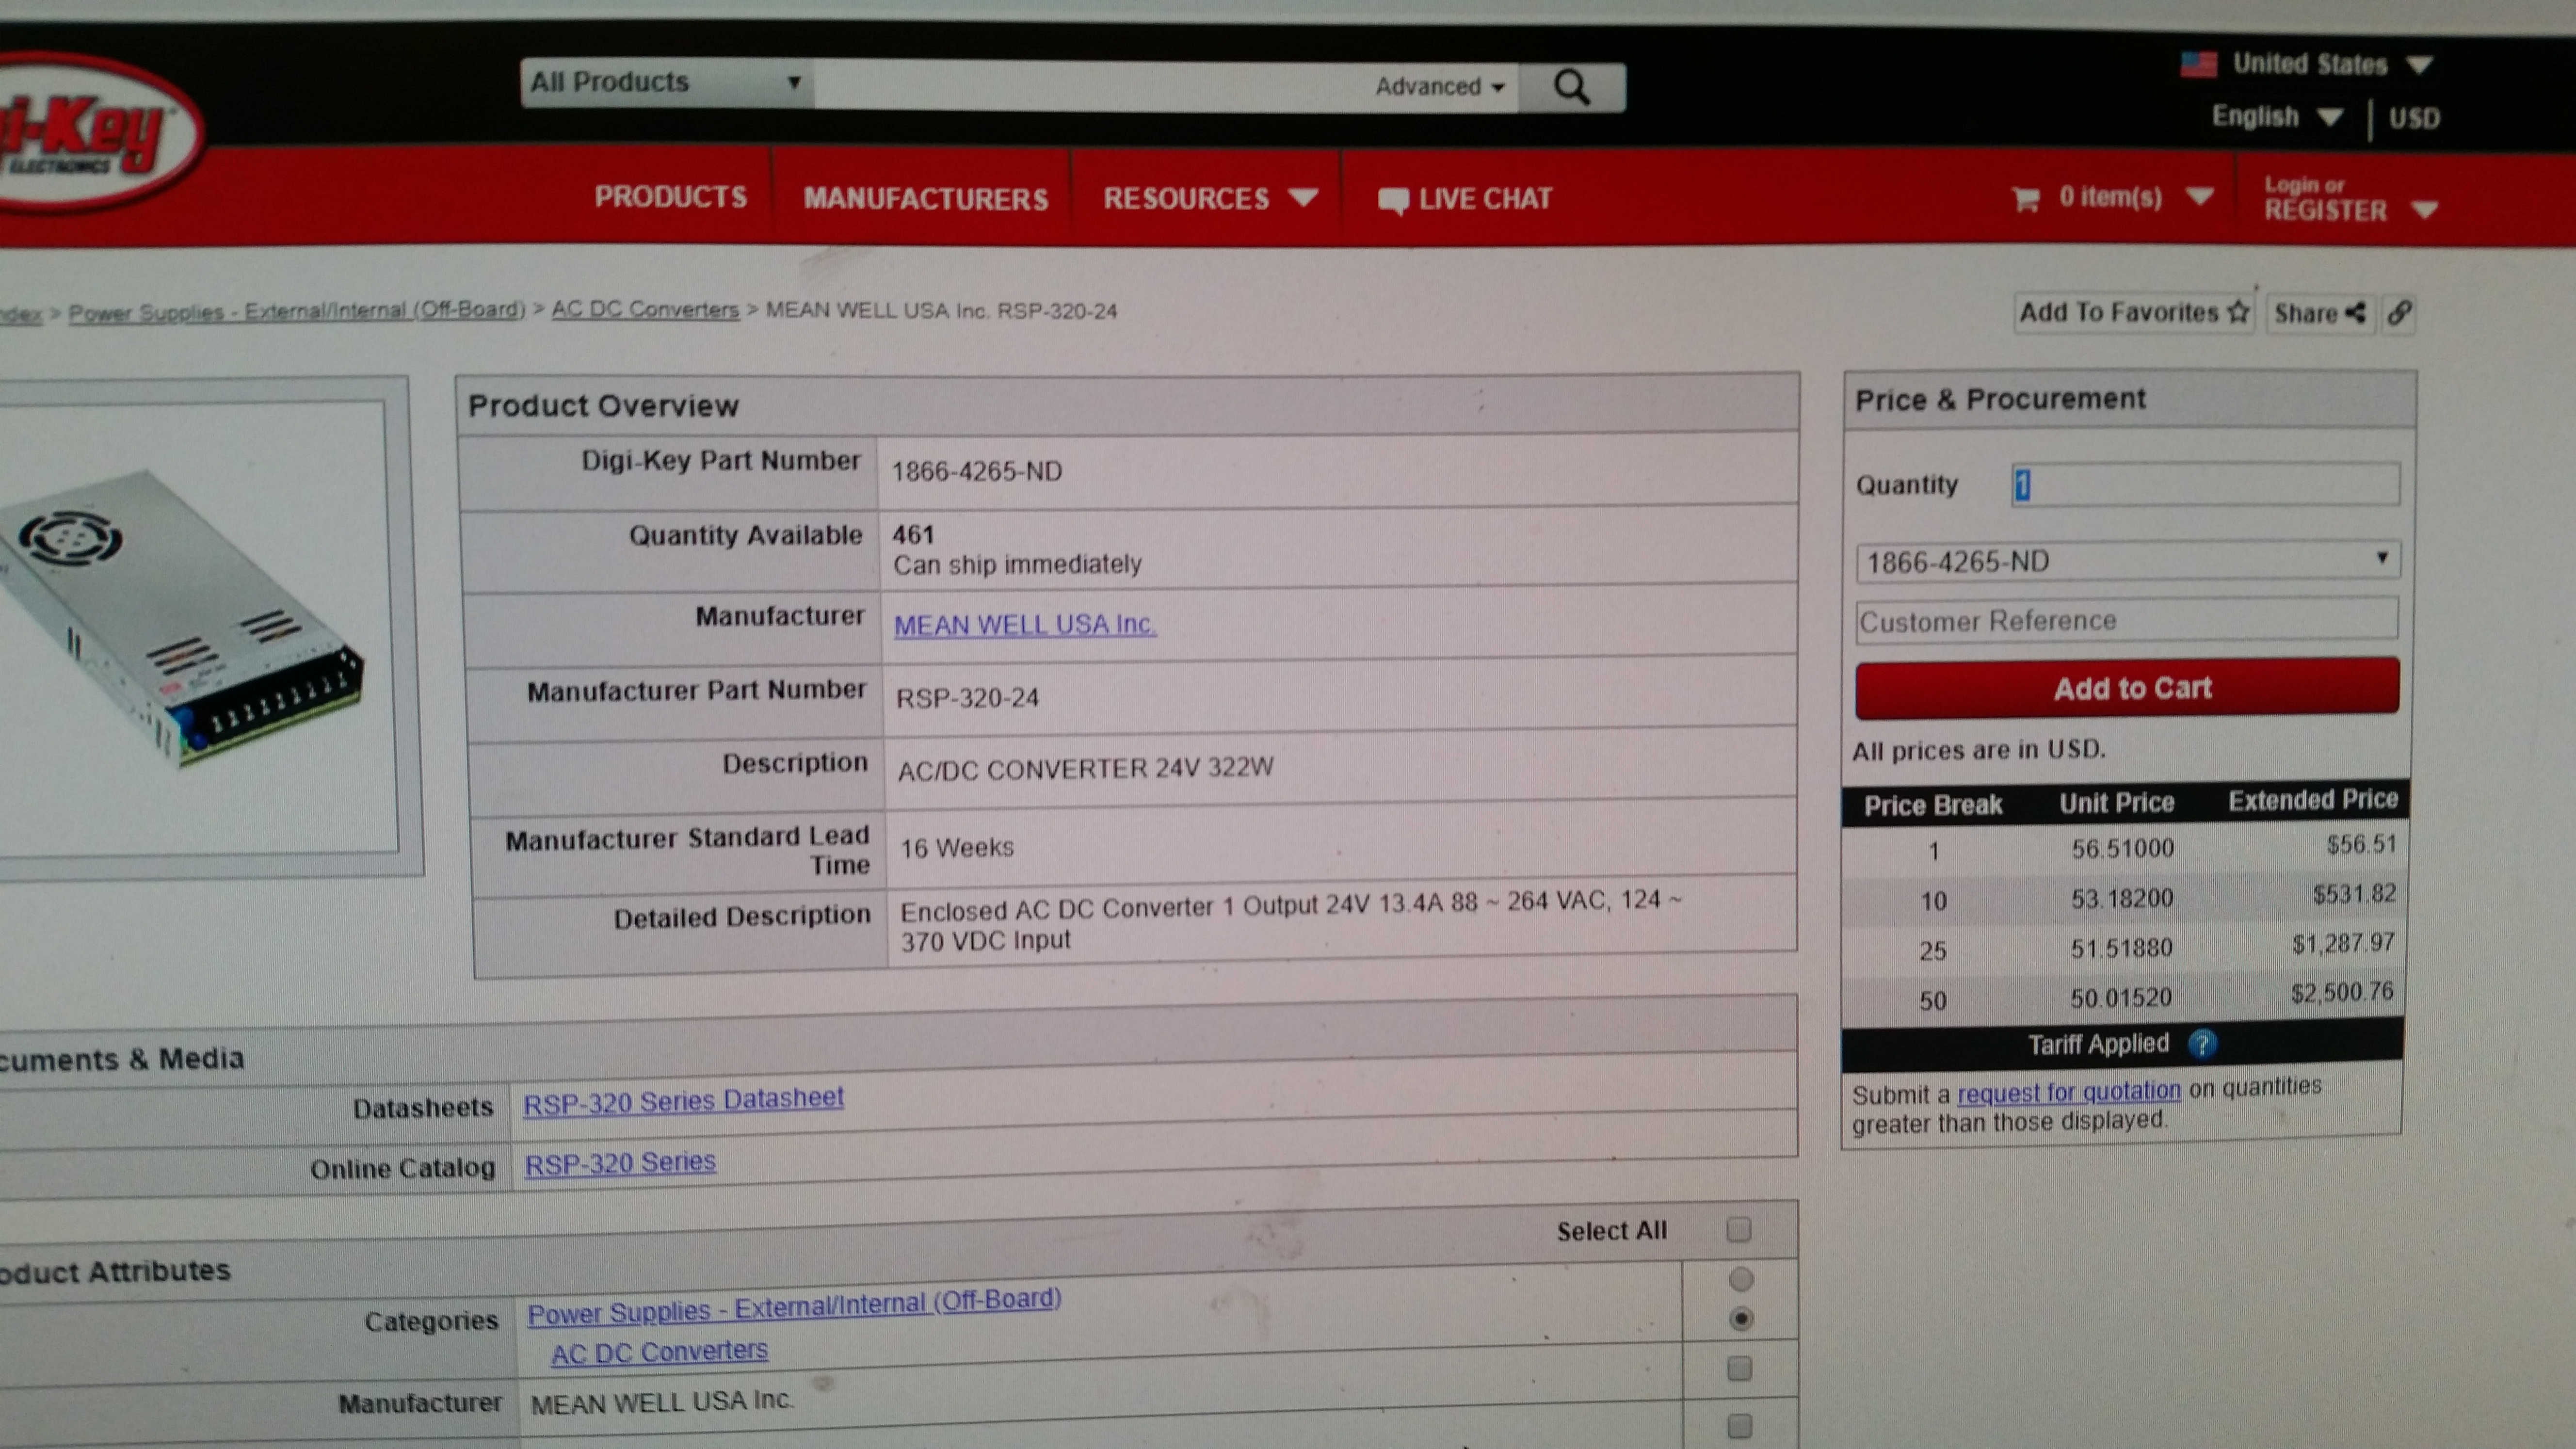2576x1449 pixels.
Task: Open the RSP-320 Series online catalog link
Action: (620, 1163)
